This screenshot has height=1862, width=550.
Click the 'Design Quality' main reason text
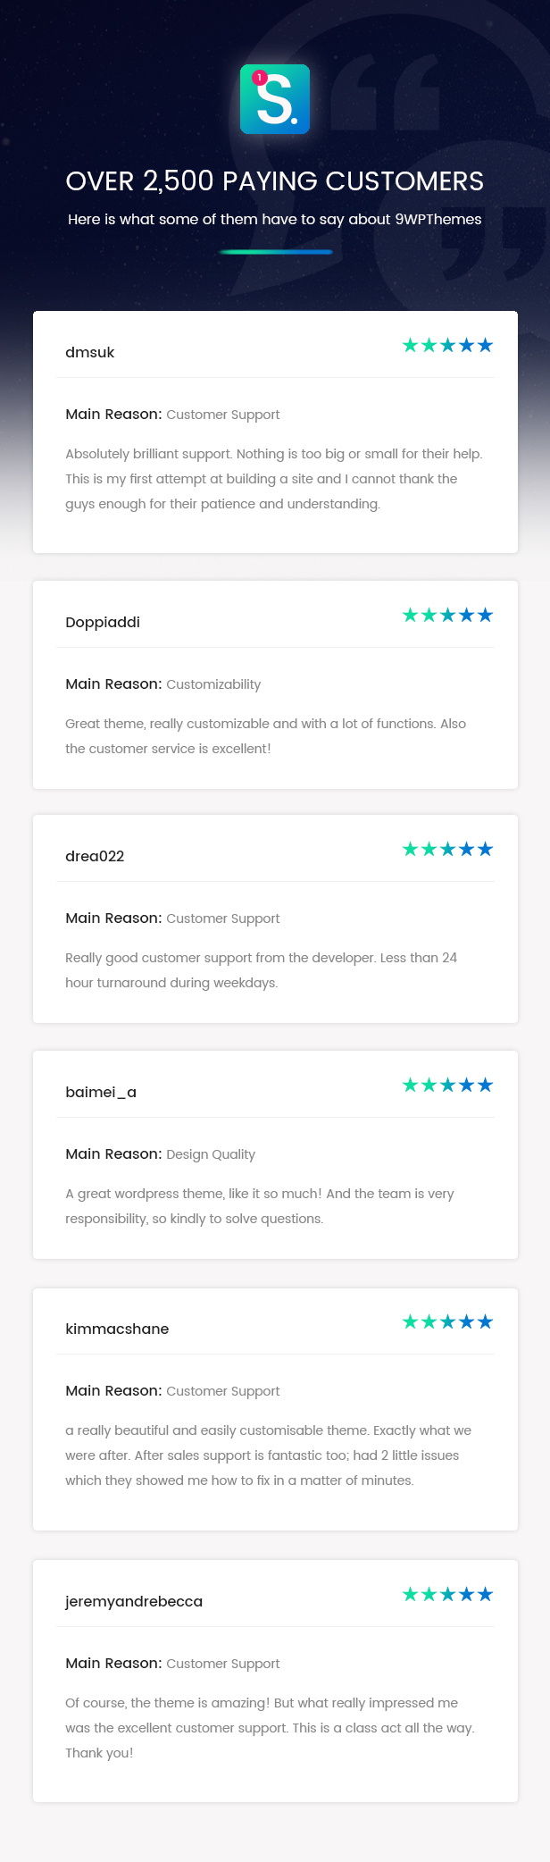click(x=211, y=1154)
